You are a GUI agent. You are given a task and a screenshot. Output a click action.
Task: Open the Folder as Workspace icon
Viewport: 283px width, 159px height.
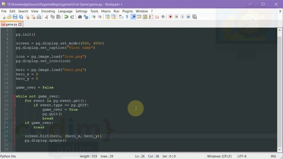tap(157, 17)
